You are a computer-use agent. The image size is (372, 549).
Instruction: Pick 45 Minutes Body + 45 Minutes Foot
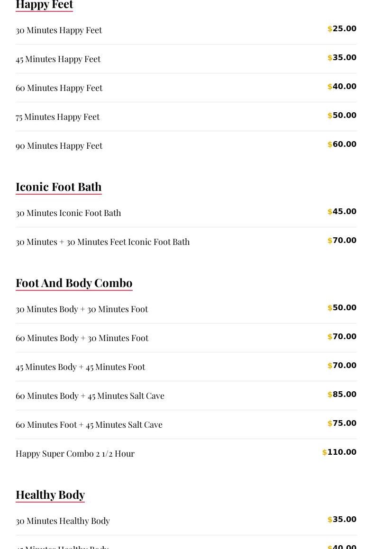click(x=80, y=367)
